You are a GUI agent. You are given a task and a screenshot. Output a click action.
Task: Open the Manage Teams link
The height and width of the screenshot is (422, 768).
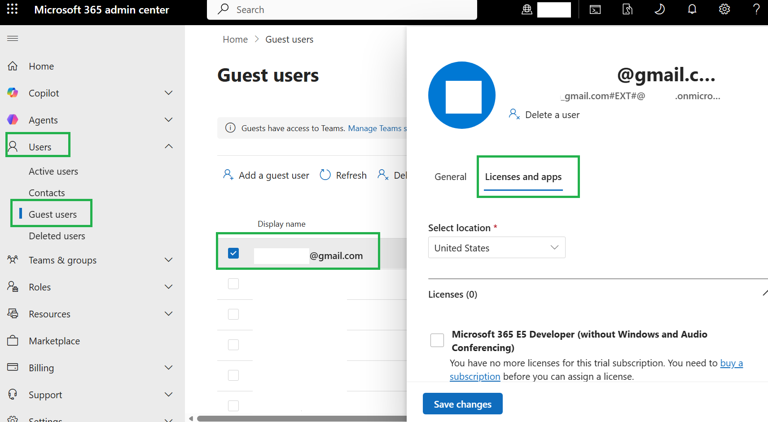pos(377,128)
